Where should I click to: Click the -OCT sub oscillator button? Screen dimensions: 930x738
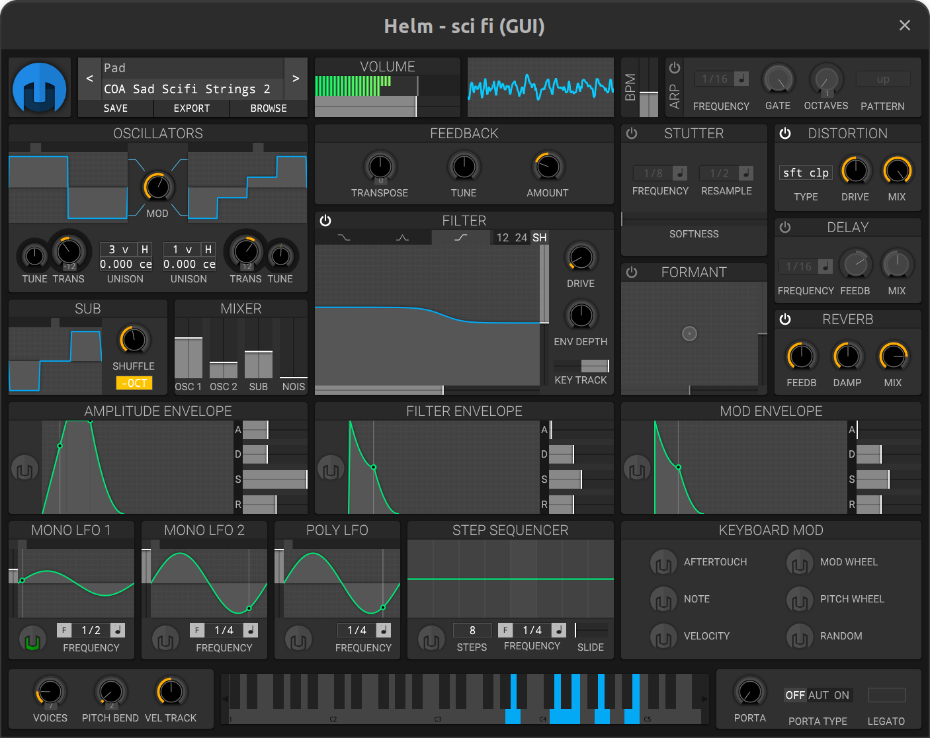pyautogui.click(x=134, y=383)
